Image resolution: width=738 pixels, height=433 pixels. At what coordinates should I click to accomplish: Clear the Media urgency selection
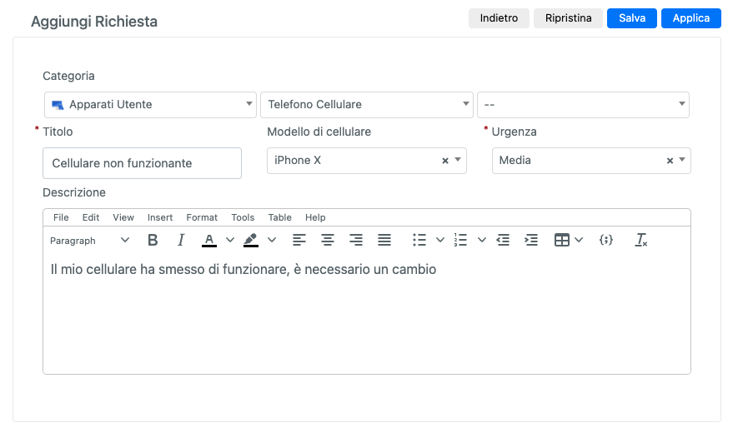coord(670,161)
